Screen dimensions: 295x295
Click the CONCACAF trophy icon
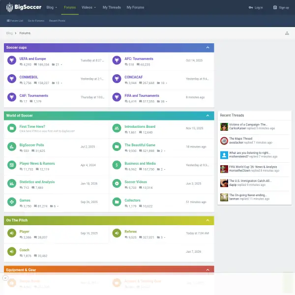pos(117,79)
